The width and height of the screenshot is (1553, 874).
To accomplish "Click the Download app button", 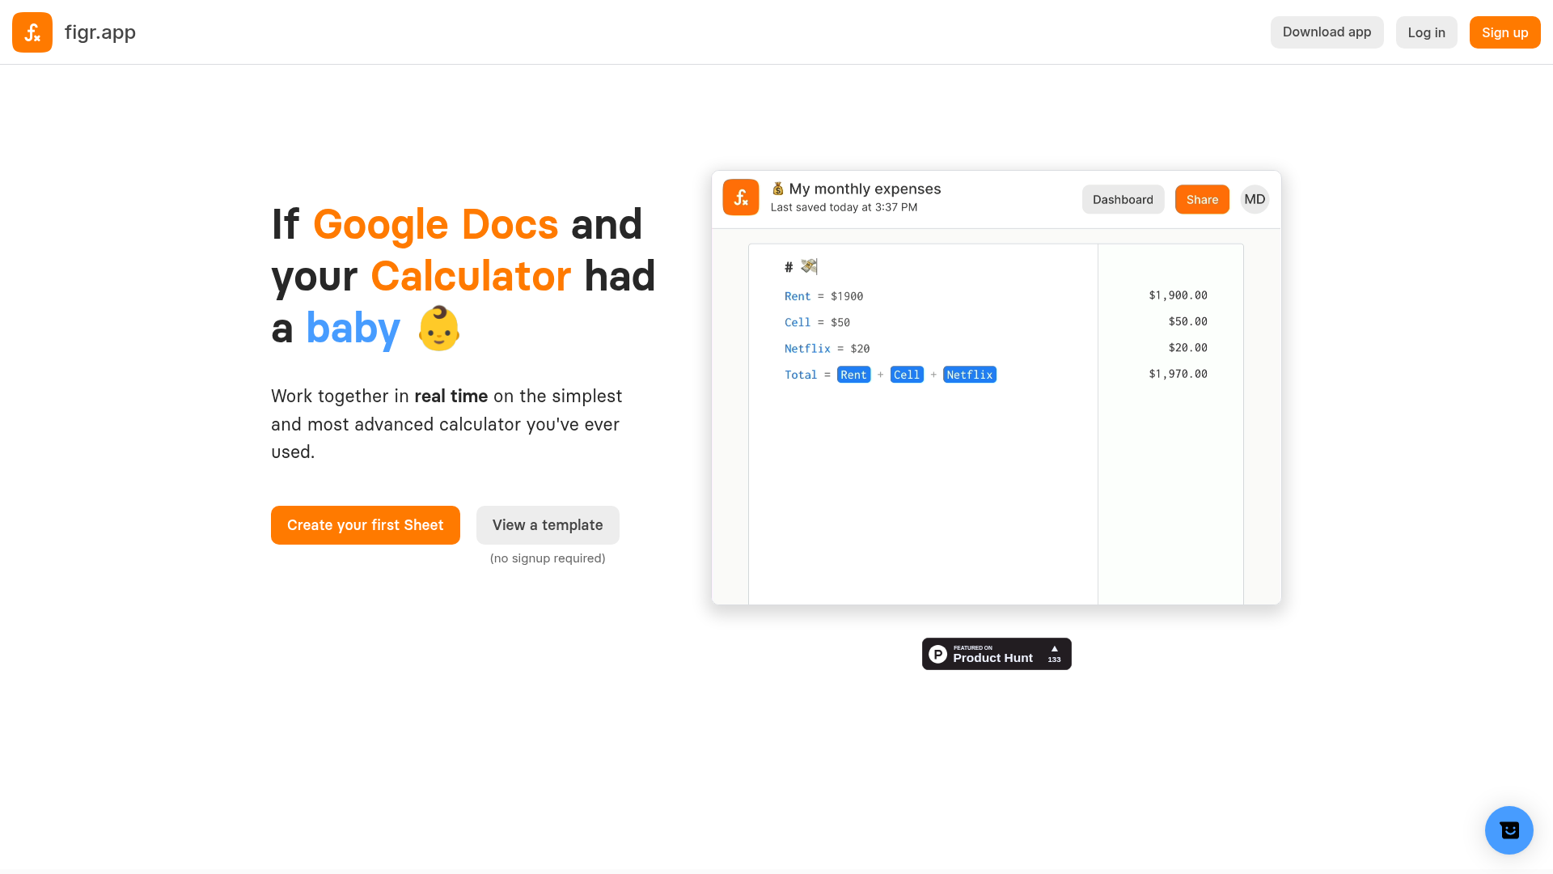I will point(1327,32).
